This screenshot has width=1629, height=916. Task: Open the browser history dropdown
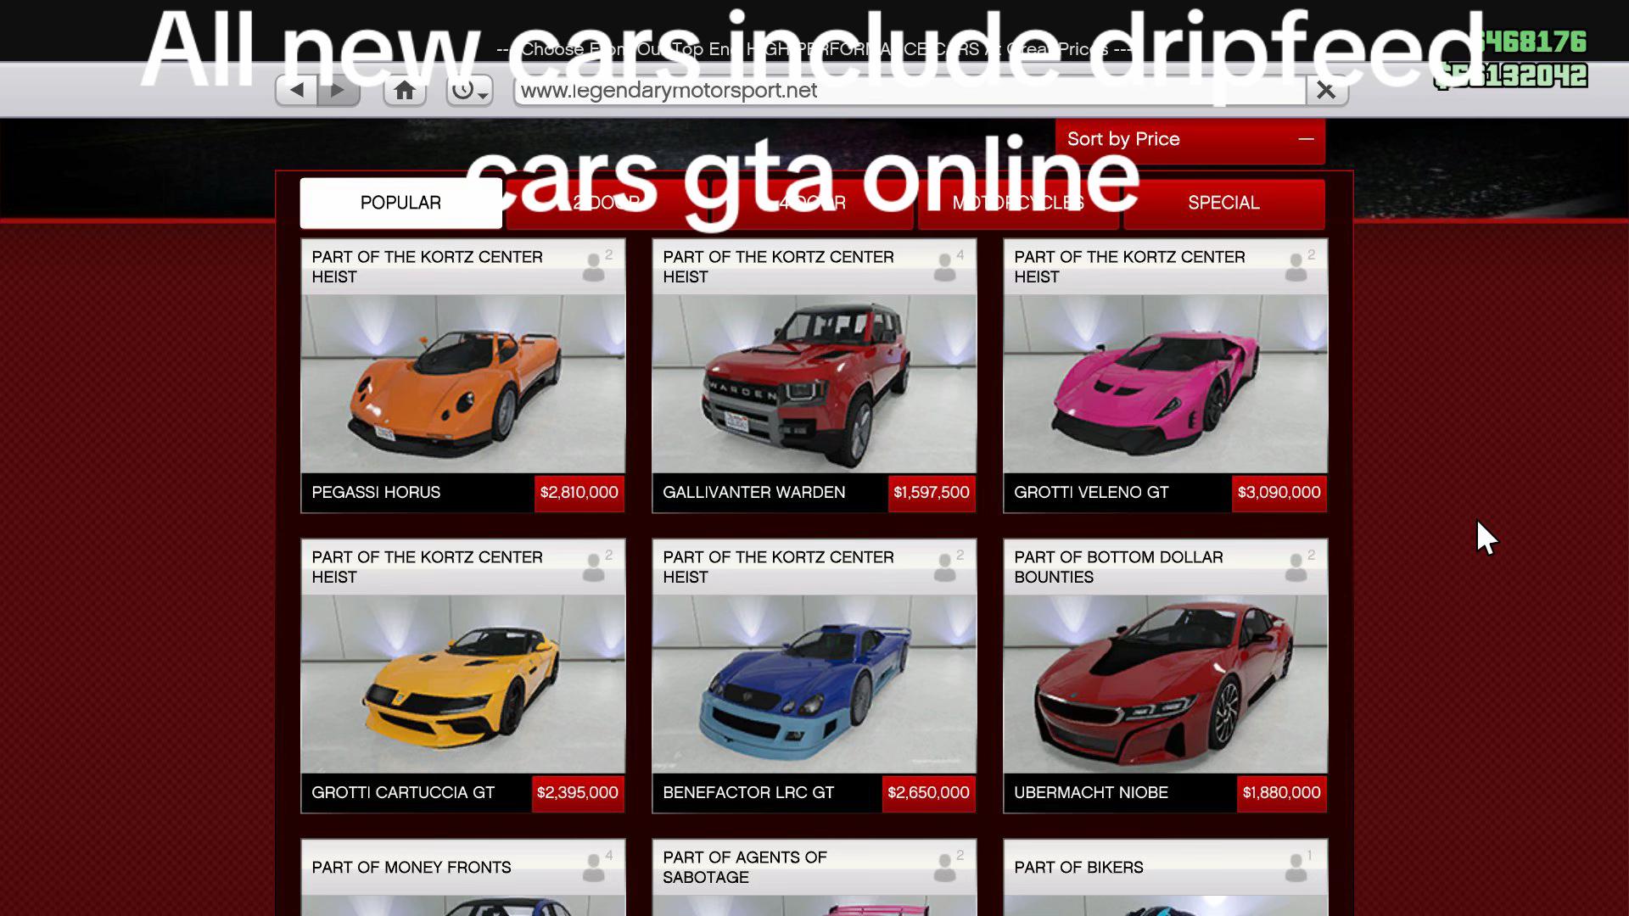(x=469, y=90)
